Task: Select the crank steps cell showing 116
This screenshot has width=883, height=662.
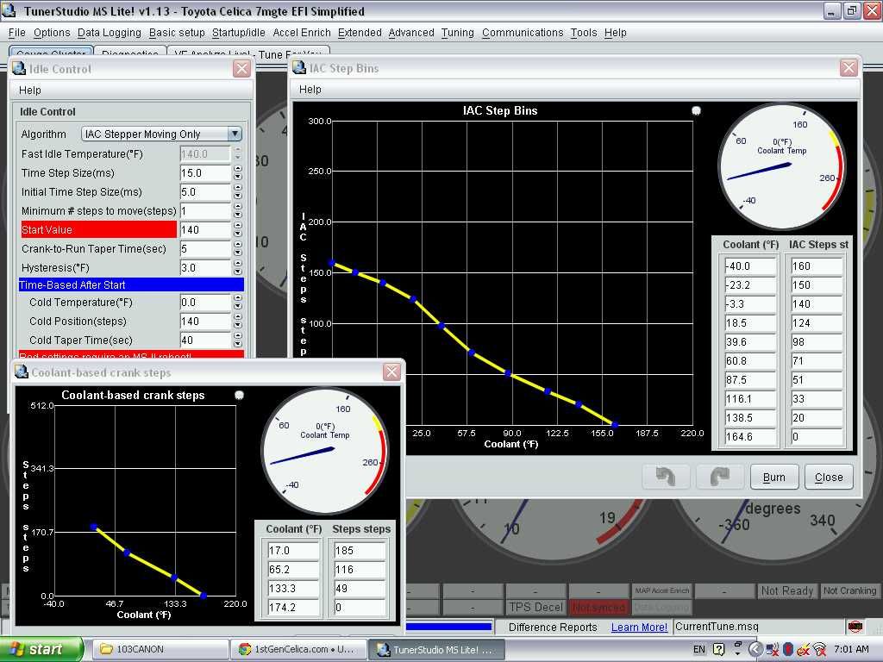Action: [360, 570]
